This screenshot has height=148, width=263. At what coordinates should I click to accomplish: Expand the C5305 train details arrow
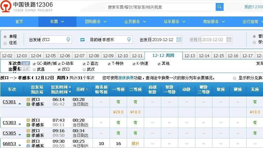pos(20,135)
